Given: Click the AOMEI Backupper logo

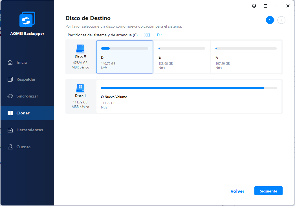Looking at the screenshot, I should [x=27, y=19].
